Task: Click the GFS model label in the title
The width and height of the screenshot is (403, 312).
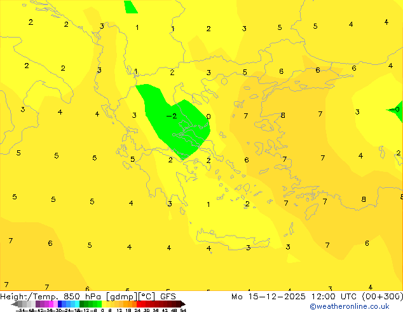Action: pos(168,297)
